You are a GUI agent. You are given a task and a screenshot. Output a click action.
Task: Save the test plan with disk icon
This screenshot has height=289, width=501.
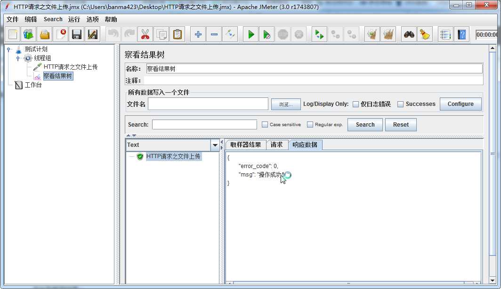click(x=77, y=34)
